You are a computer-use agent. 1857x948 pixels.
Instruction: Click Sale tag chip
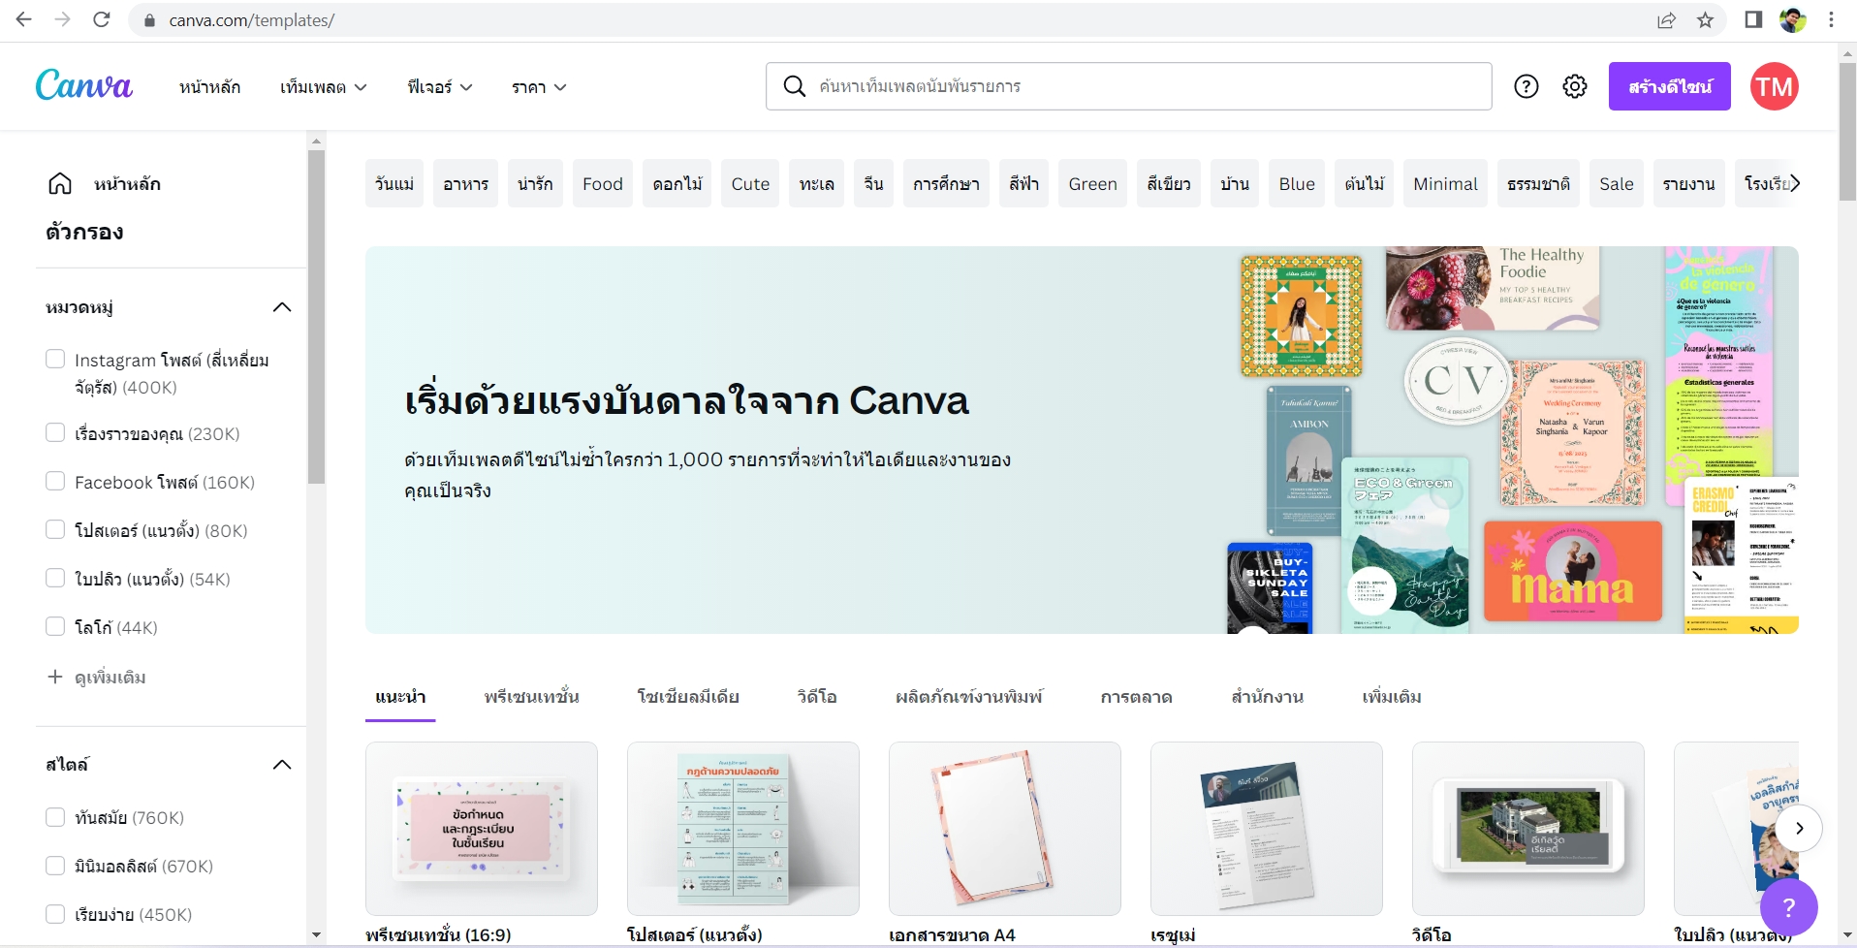(1616, 183)
